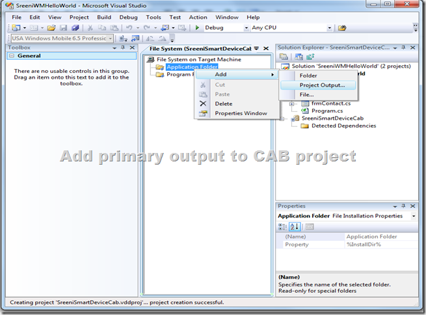Screen dimensions: 426x315
Task: Click the Open File folder icon
Action: coord(51,28)
